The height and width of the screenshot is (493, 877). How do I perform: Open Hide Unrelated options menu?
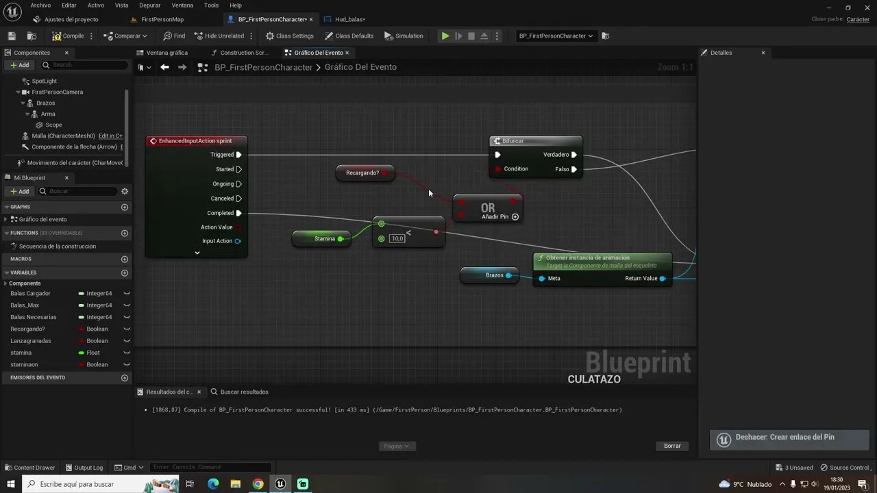[251, 36]
